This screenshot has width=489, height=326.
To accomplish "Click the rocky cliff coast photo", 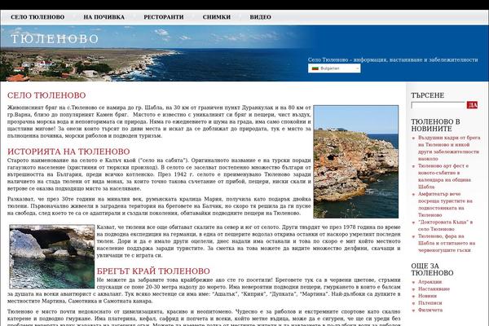I will (x=356, y=161).
